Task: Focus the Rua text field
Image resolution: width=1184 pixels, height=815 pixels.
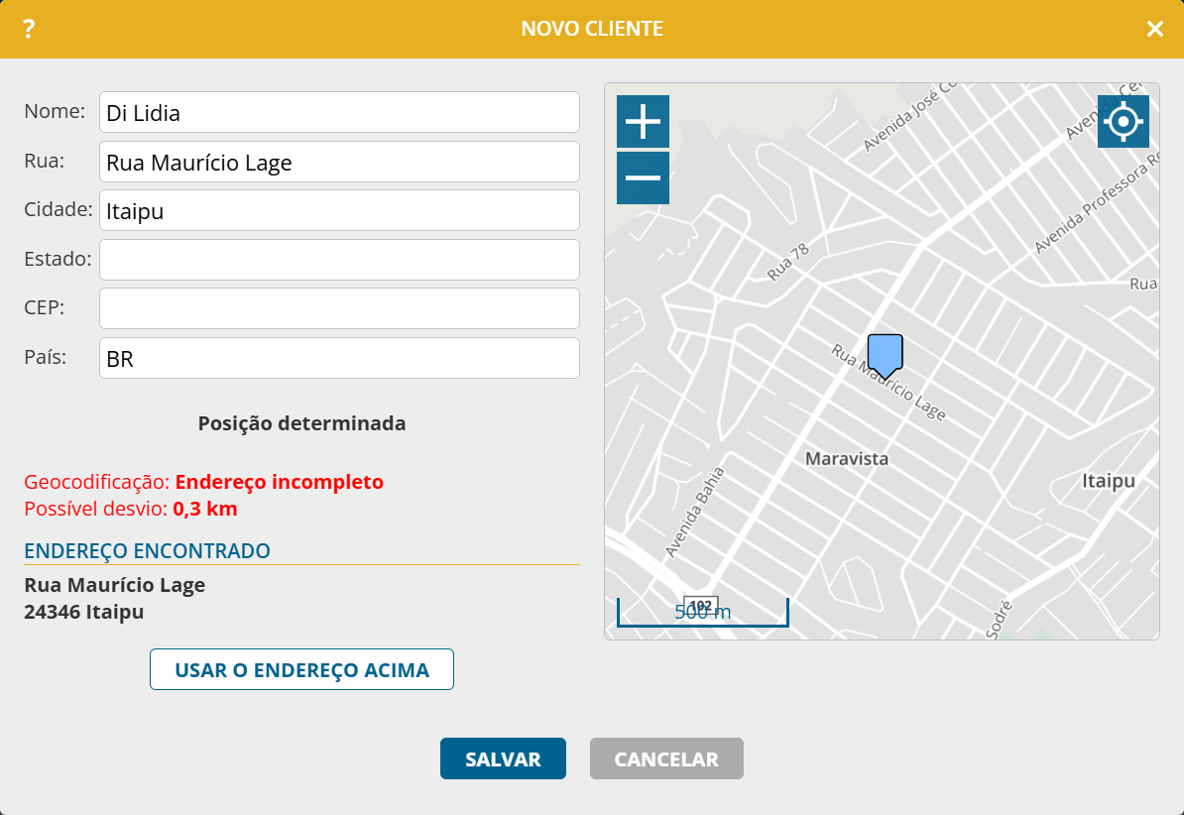Action: [339, 162]
